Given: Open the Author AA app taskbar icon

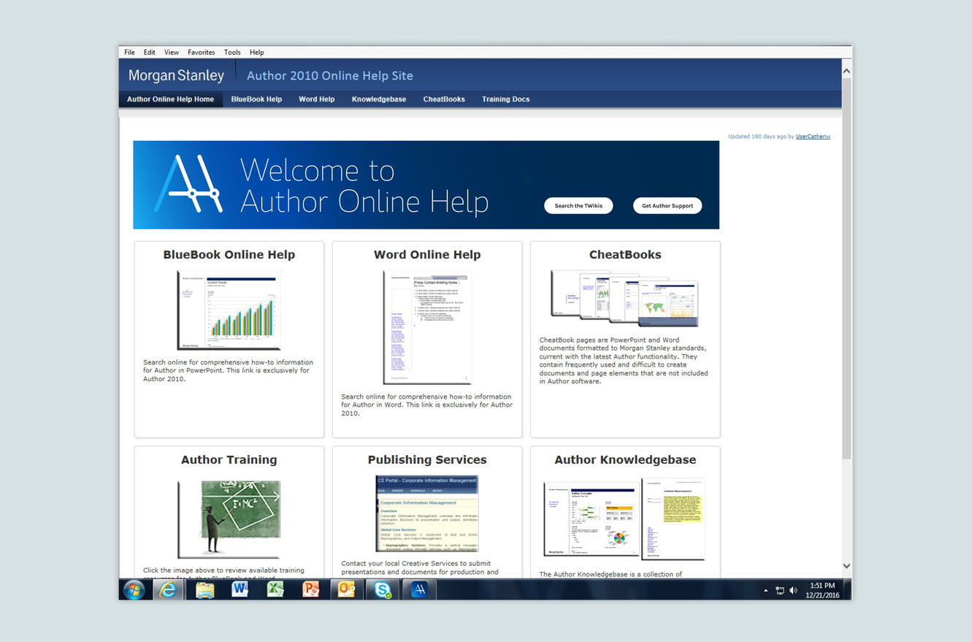Looking at the screenshot, I should (419, 589).
